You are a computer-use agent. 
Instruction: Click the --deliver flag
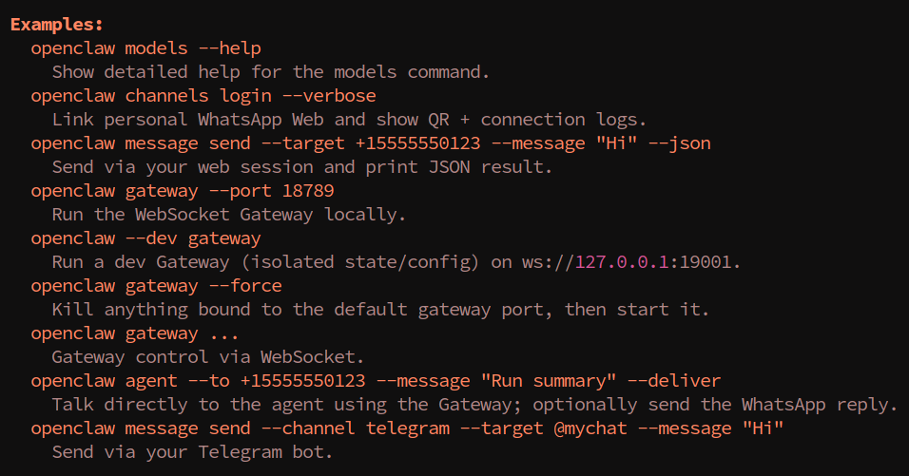pyautogui.click(x=675, y=380)
